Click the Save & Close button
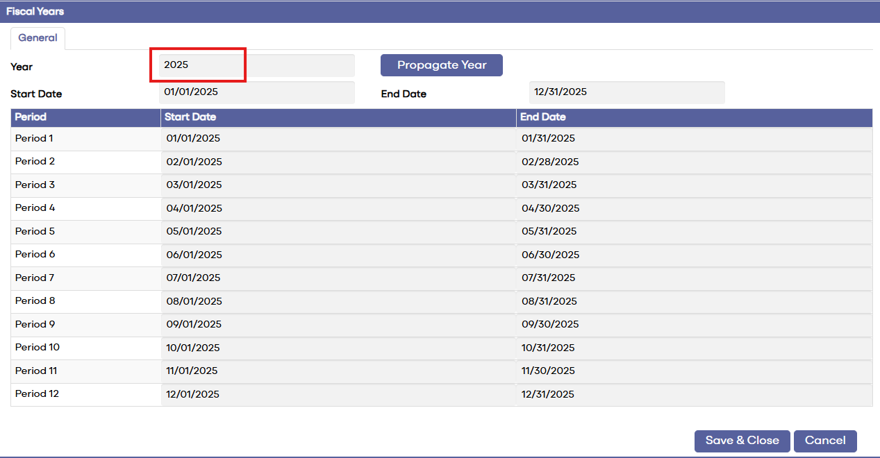The height and width of the screenshot is (458, 880). [742, 441]
